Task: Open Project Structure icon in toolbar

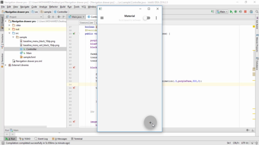Action: (251, 12)
